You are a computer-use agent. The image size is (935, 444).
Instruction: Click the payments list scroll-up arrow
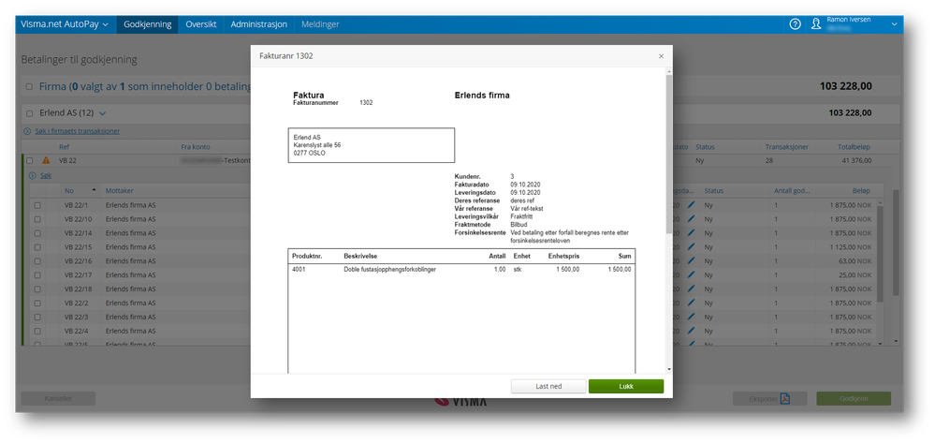coord(879,203)
